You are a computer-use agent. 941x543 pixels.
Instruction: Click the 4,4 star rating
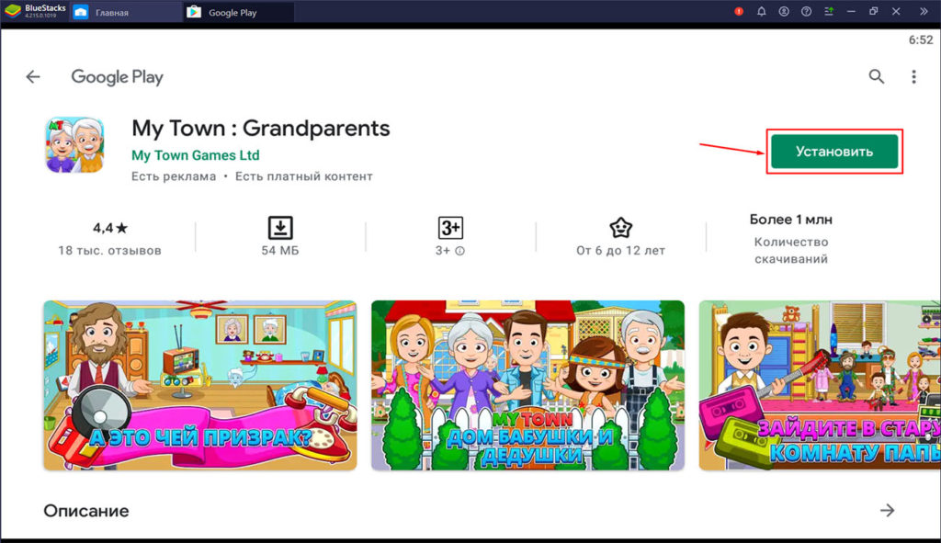[110, 228]
